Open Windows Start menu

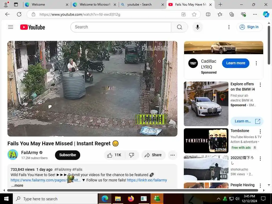pos(6,199)
